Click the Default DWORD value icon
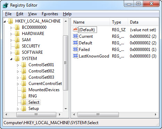Screen dimensions: 162x129 click(75, 43)
